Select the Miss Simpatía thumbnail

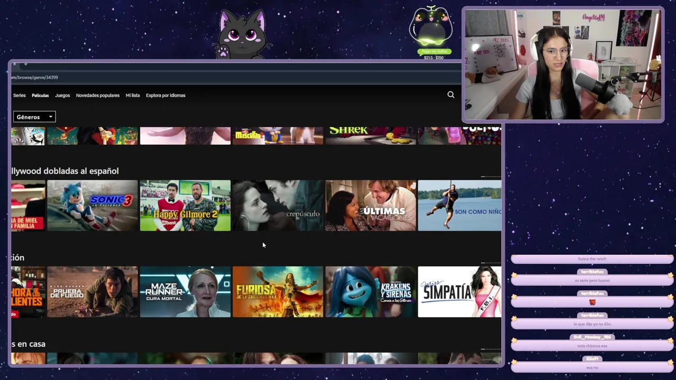pos(459,292)
